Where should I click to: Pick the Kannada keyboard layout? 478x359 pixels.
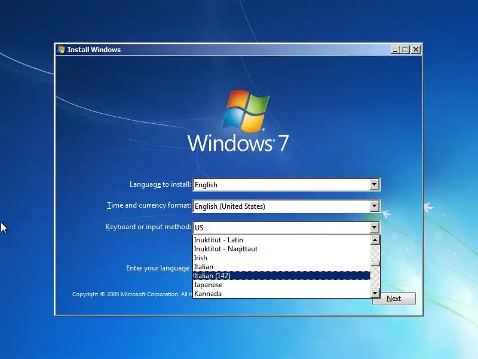pos(281,294)
